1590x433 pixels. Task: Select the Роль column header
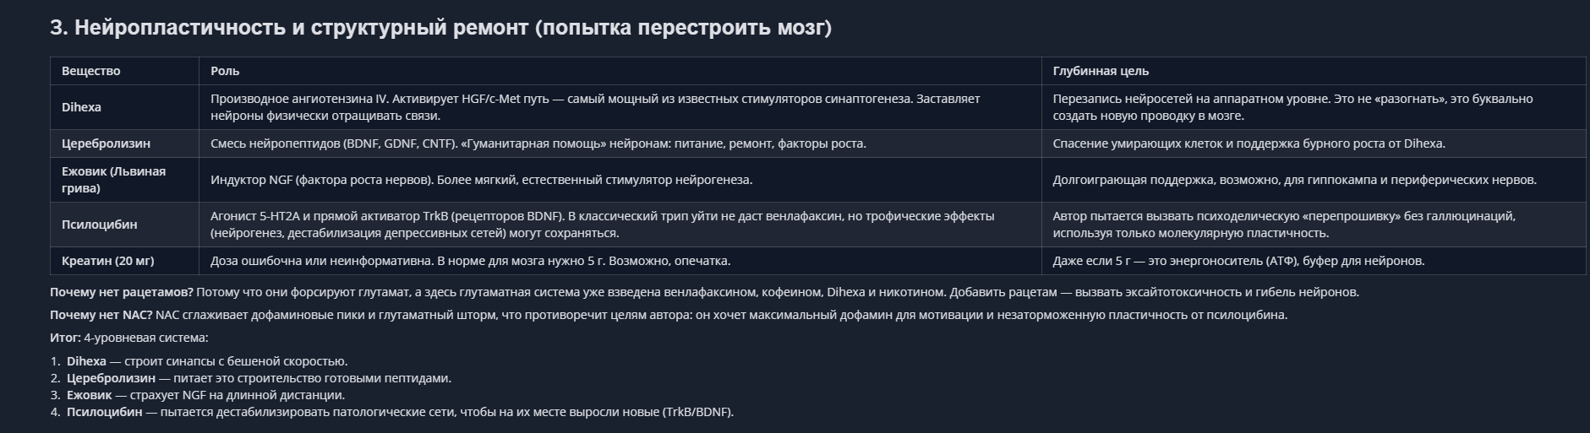225,71
